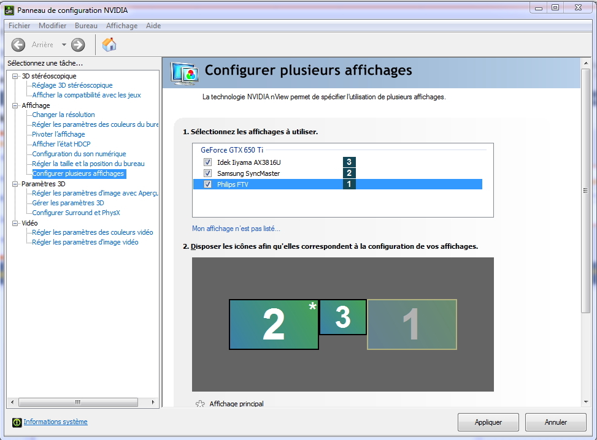This screenshot has width=597, height=440.
Task: Open the Affichage menu
Action: pos(122,26)
